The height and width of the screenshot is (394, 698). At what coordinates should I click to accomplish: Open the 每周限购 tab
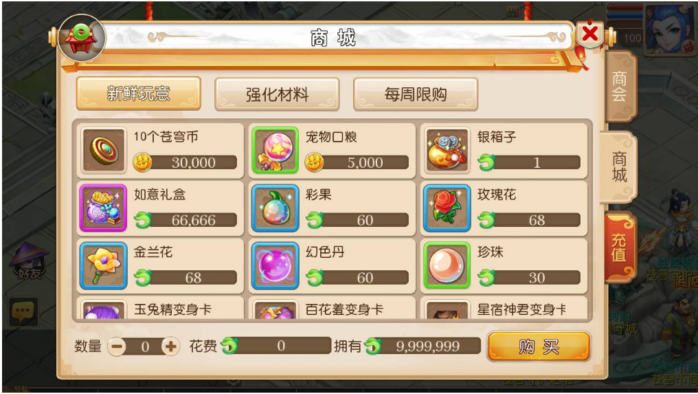coord(416,94)
